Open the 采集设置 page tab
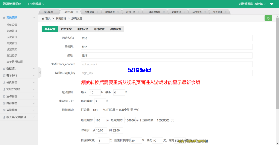The image size is (279, 145). point(89,12)
